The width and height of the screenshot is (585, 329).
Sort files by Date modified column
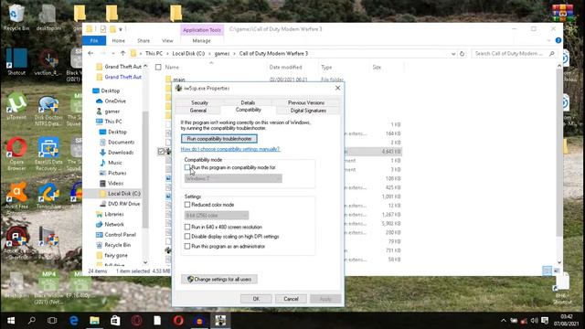[285, 67]
